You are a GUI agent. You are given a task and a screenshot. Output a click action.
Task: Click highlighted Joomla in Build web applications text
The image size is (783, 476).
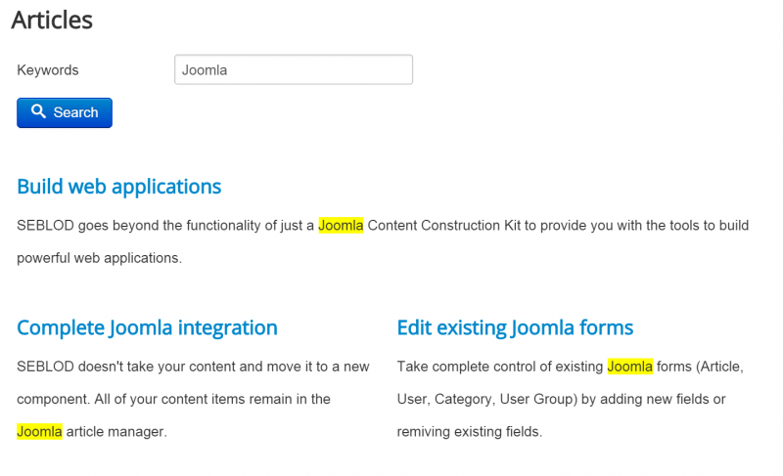click(341, 226)
